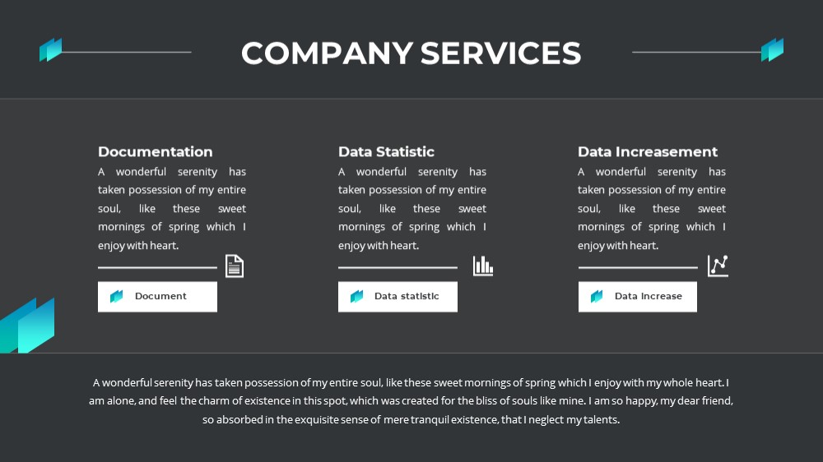The height and width of the screenshot is (462, 823).
Task: Click teal icon inside Document button
Action: (117, 296)
